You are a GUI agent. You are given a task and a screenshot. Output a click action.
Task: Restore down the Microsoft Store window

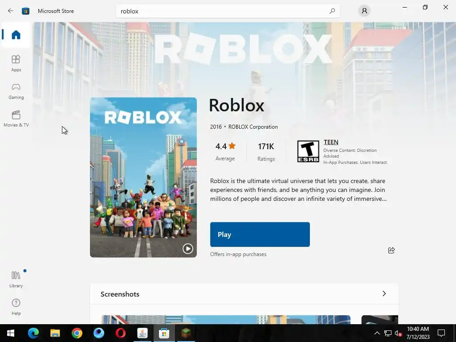[425, 7]
